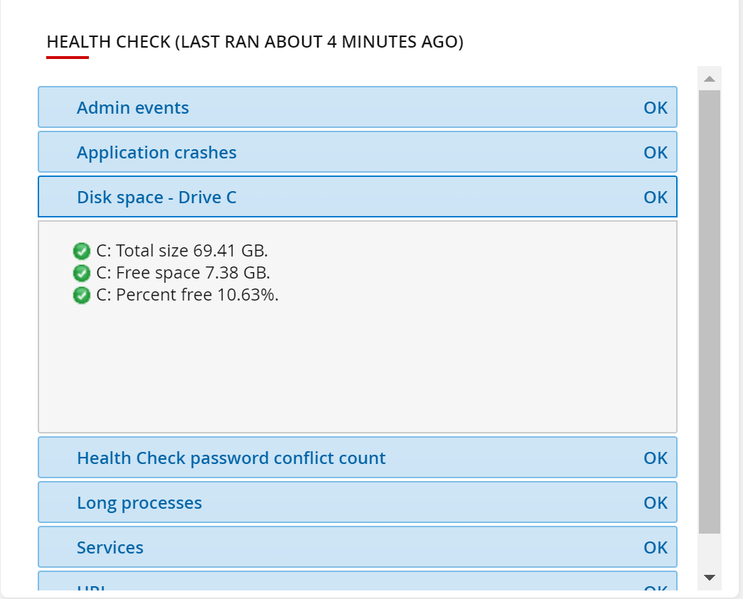The height and width of the screenshot is (599, 743).
Task: Click OK status on Disk space row
Action: (x=656, y=198)
